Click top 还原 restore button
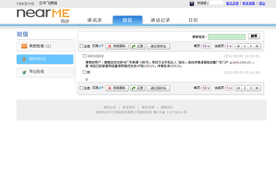The image size is (276, 174). pyautogui.click(x=138, y=46)
